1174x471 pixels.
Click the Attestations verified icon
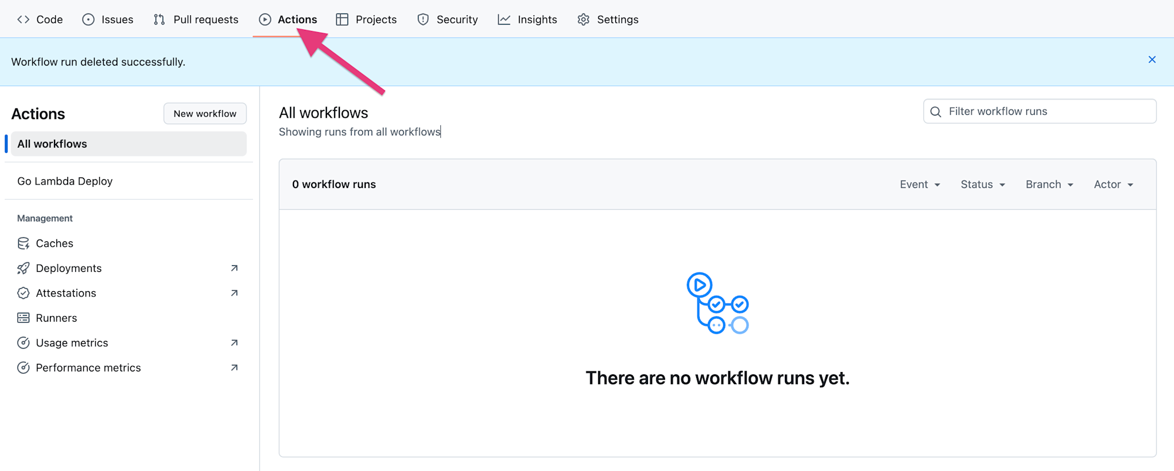click(x=23, y=293)
